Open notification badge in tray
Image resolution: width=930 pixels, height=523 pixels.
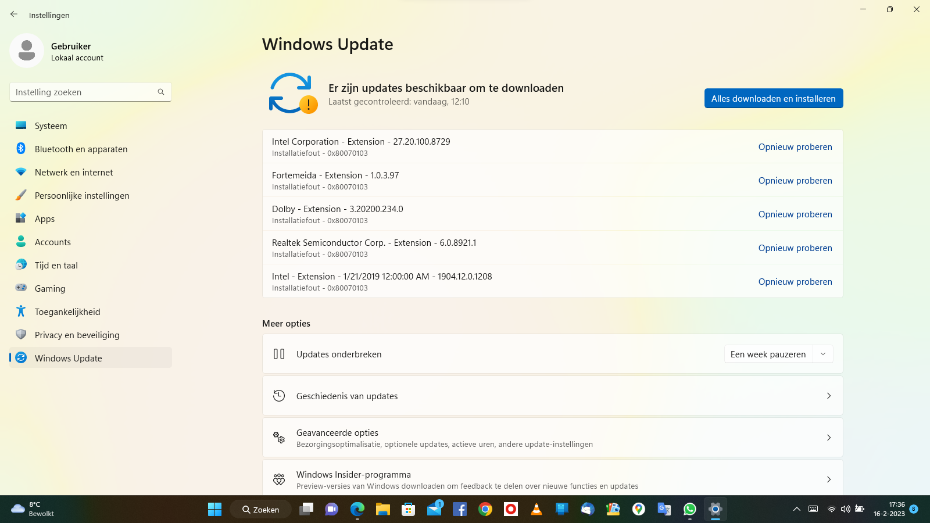pos(914,509)
